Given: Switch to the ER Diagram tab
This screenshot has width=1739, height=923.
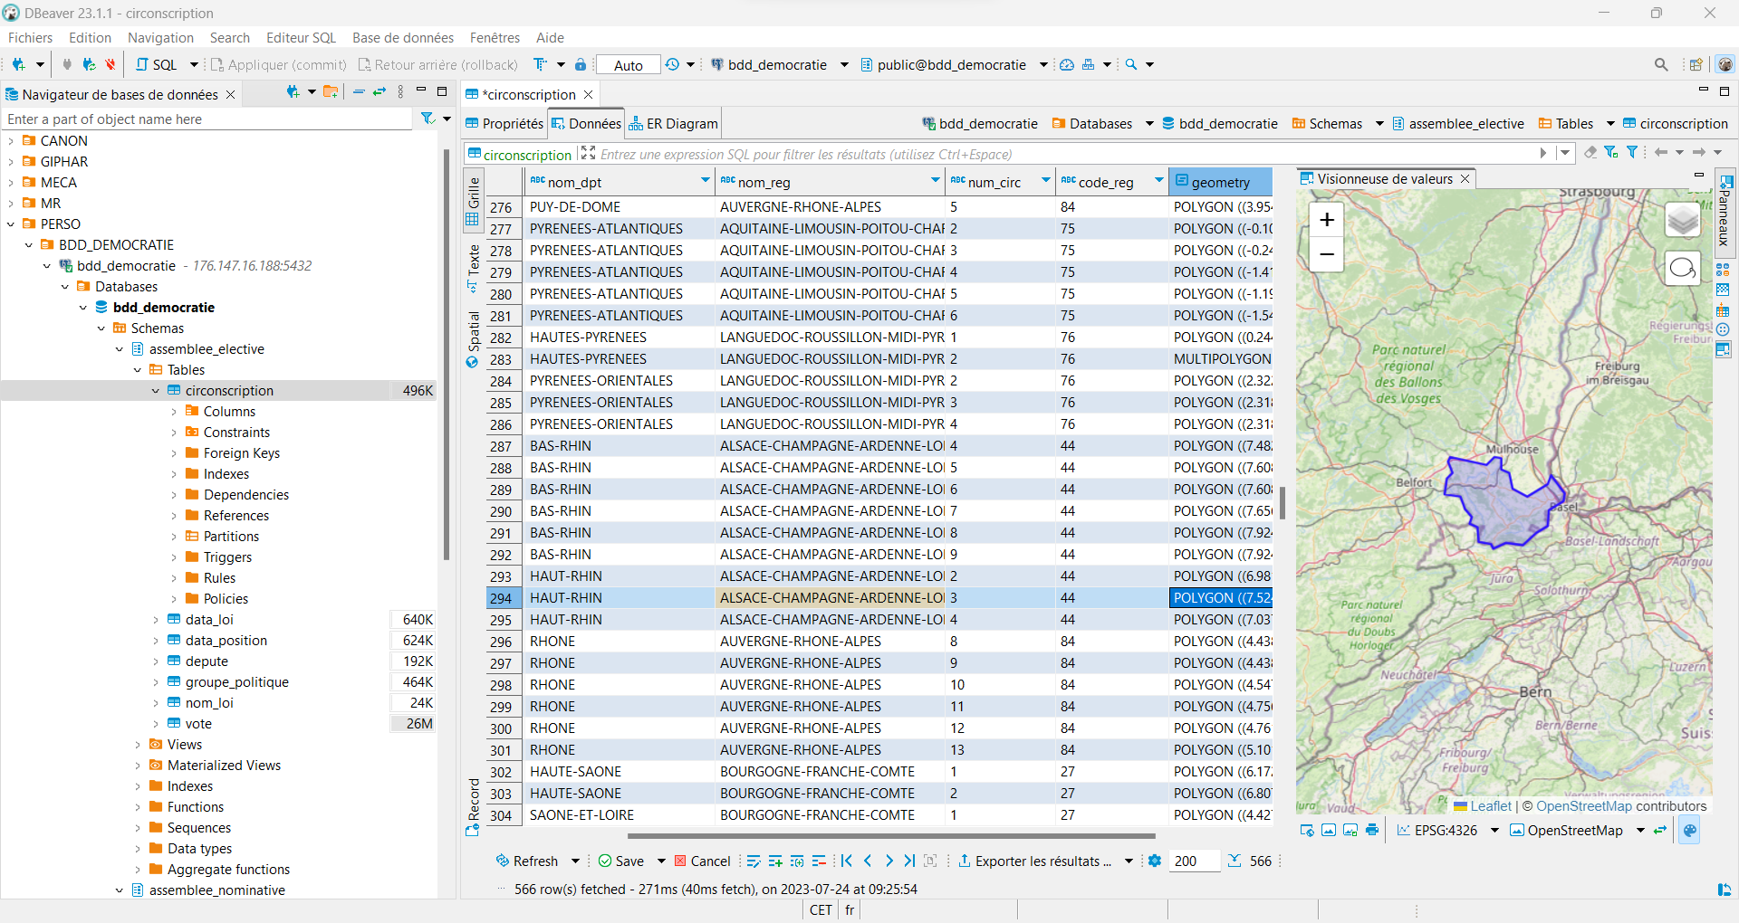Looking at the screenshot, I should (x=673, y=124).
